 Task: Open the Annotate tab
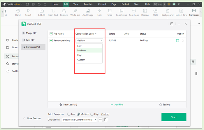point(88,4)
